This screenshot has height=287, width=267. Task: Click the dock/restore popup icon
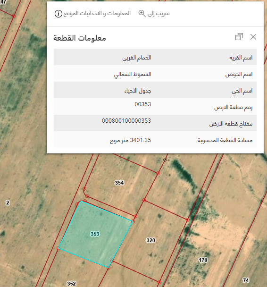click(x=239, y=37)
